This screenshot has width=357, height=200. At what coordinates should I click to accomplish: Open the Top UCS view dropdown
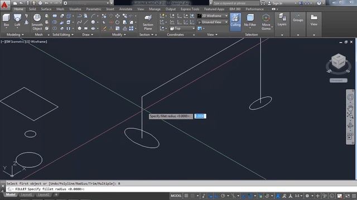(x=182, y=28)
